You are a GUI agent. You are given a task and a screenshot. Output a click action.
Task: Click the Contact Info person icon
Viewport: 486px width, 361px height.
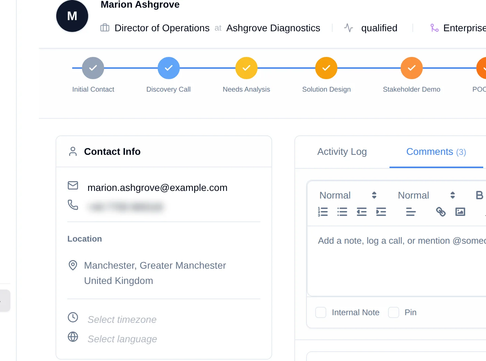73,151
